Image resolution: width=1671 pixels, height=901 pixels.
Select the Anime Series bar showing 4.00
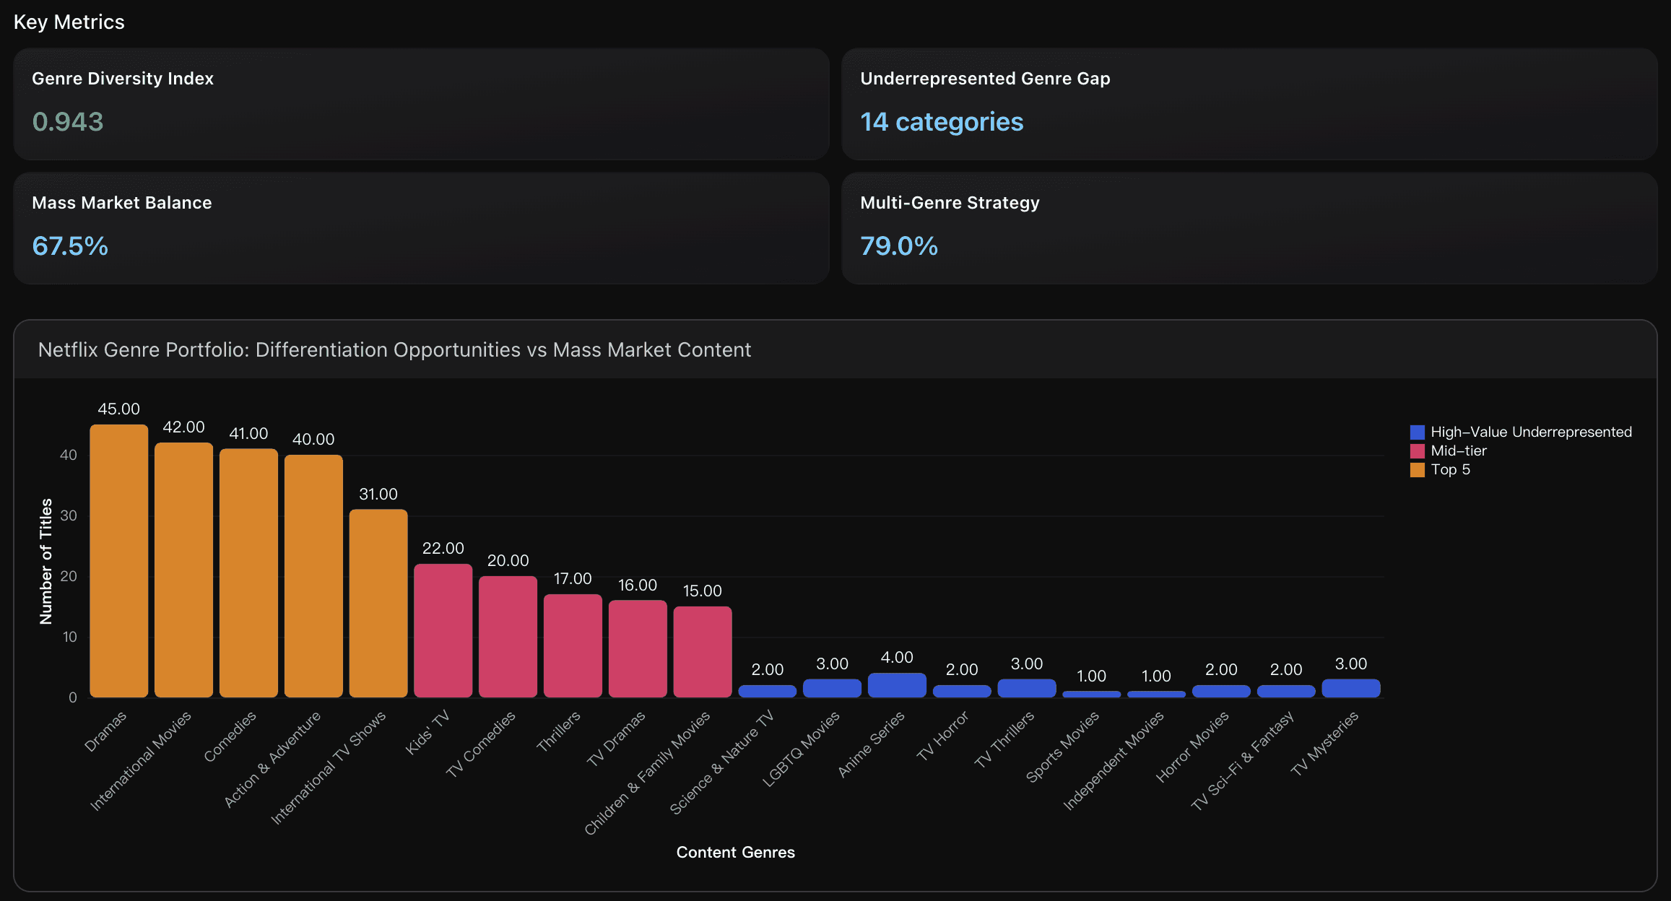pos(897,686)
